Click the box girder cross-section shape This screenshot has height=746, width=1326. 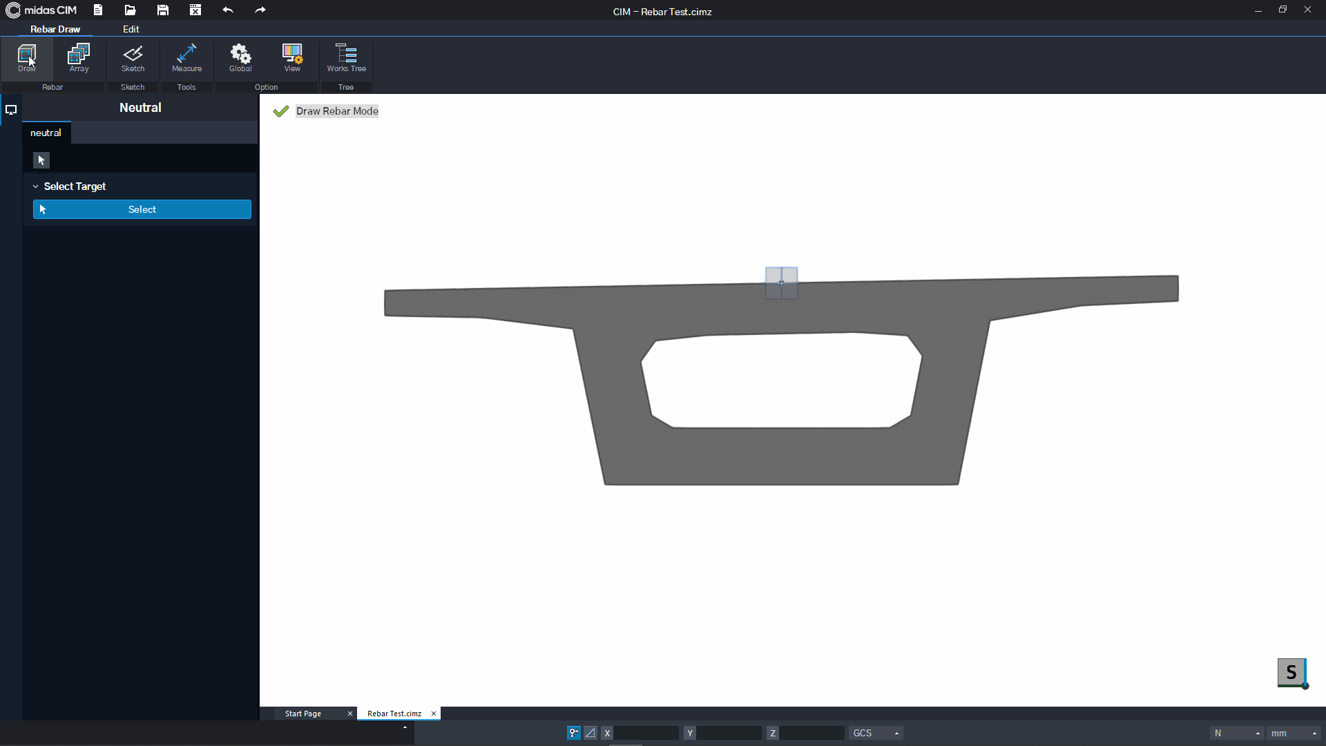click(780, 456)
